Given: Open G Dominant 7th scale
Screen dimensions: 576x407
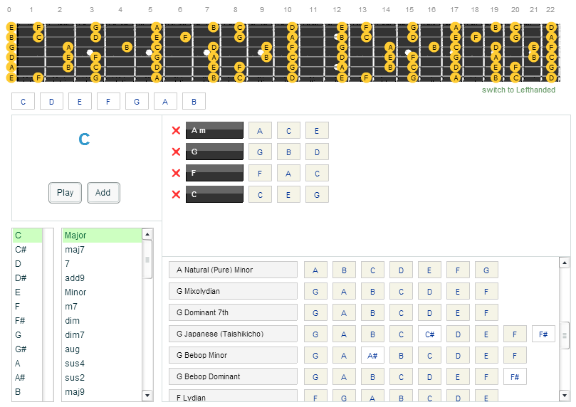Looking at the screenshot, I should click(x=233, y=312).
